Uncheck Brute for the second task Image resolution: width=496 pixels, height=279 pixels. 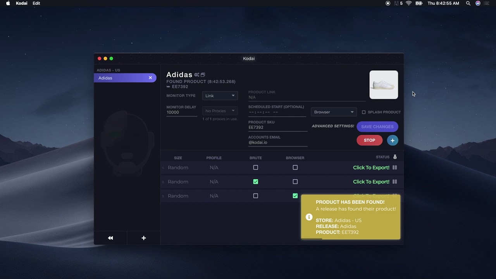pyautogui.click(x=255, y=182)
